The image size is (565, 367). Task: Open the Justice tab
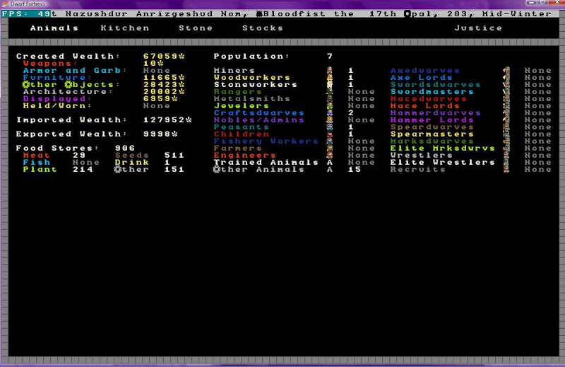[x=478, y=28]
